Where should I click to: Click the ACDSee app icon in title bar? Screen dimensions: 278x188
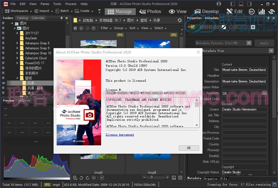pos(6,4)
